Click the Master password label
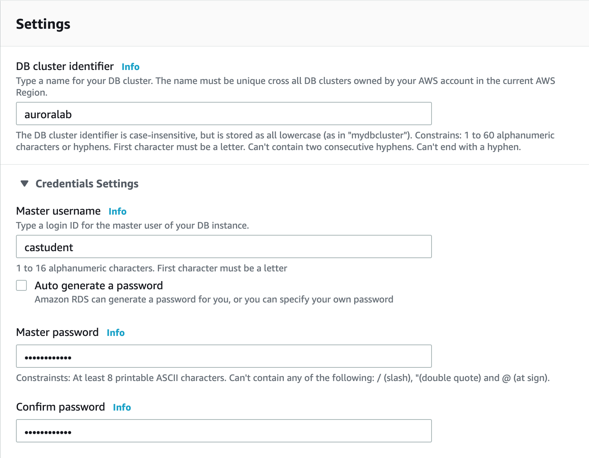 point(57,332)
